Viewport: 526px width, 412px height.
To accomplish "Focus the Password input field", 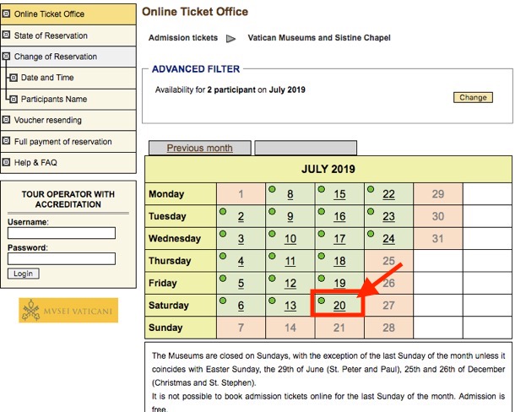I will click(62, 258).
